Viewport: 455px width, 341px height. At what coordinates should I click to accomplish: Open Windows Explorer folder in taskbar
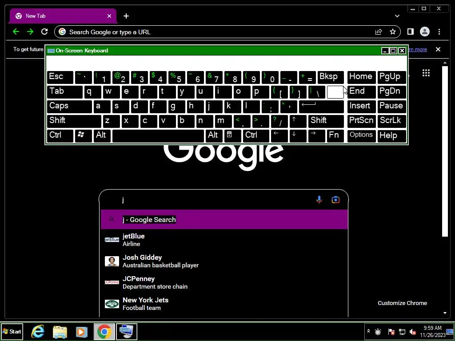tap(60, 331)
